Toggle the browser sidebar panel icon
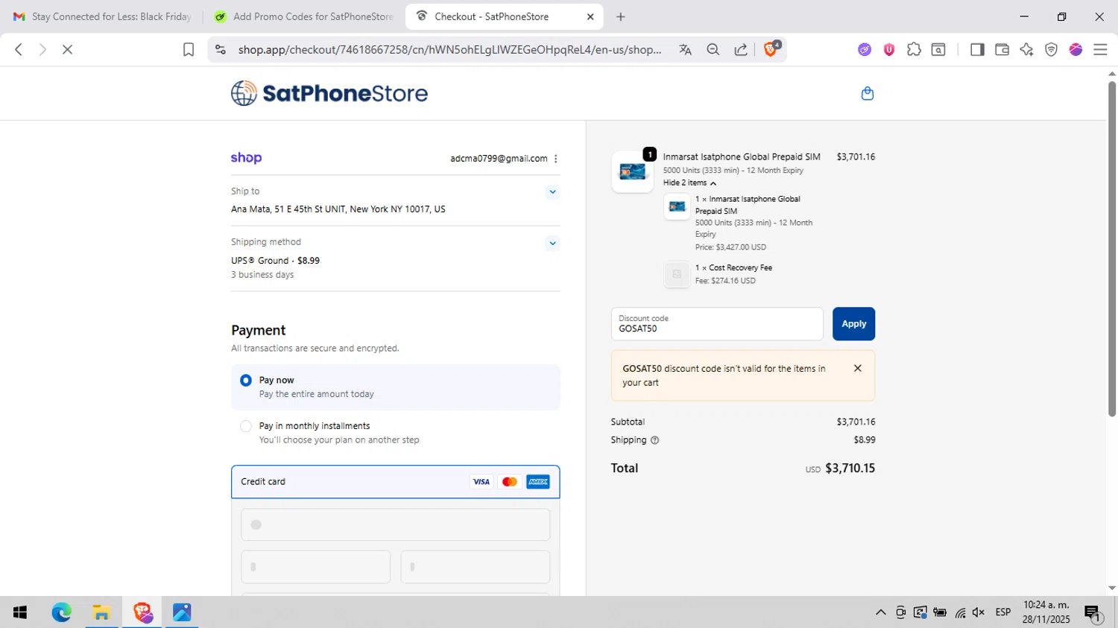The width and height of the screenshot is (1118, 628). [x=977, y=49]
